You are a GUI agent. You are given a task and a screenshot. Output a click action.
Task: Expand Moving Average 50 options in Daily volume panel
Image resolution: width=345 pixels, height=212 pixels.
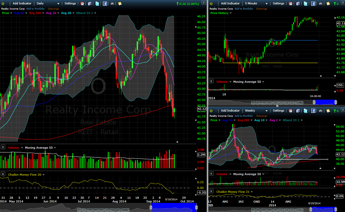coord(55,148)
